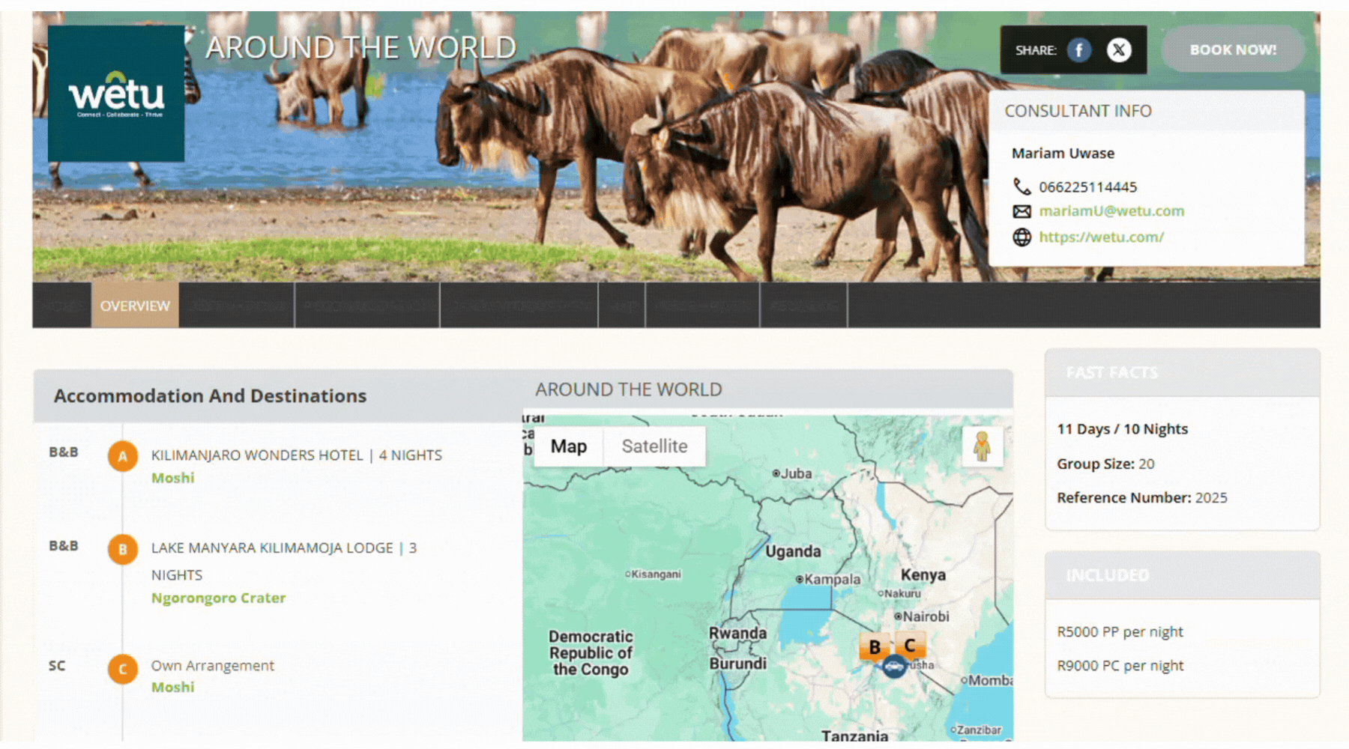Share the itinerary on Facebook
Screen dimensions: 1349x749
(1079, 50)
